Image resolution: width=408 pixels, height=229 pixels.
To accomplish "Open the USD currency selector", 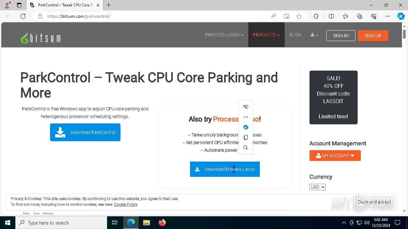I will [317, 187].
